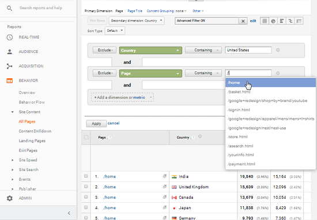Viewport: 317px width, 220px height.
Task: Open Acquisition arrows icon
Action: pyautogui.click(x=9, y=66)
